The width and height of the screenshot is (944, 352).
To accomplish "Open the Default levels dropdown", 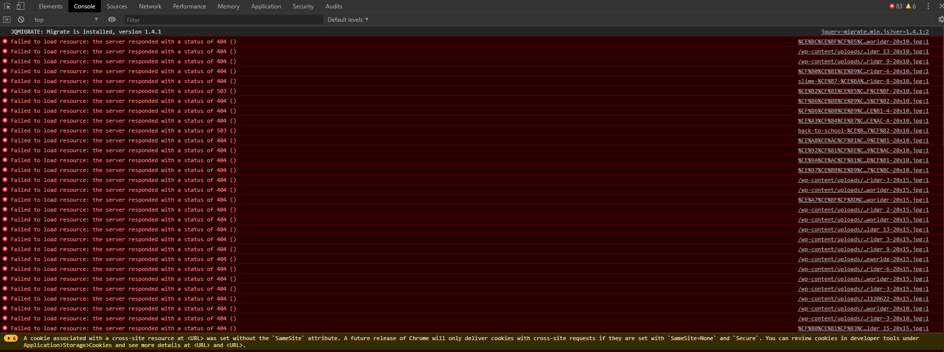I will pos(348,20).
